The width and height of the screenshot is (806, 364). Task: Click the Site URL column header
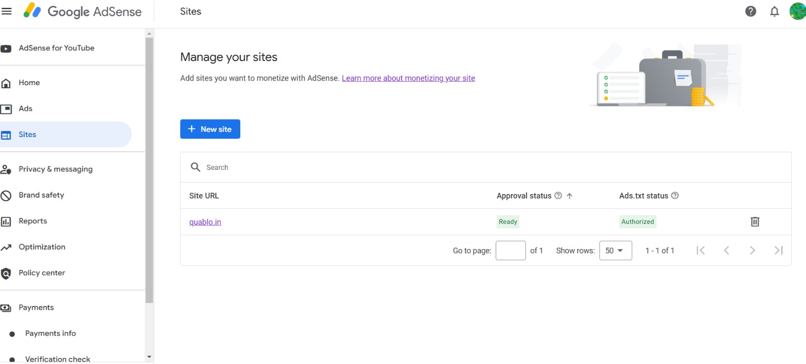pos(204,196)
